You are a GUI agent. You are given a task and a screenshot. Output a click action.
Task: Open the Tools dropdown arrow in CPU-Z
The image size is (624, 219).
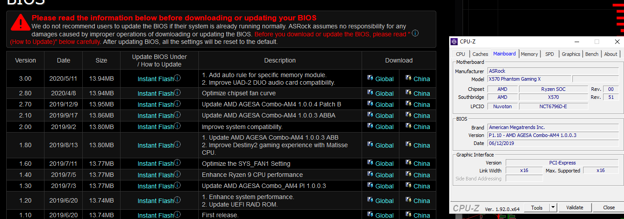coord(553,207)
